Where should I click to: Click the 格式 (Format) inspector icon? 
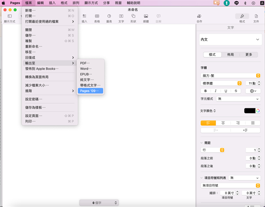[242, 18]
